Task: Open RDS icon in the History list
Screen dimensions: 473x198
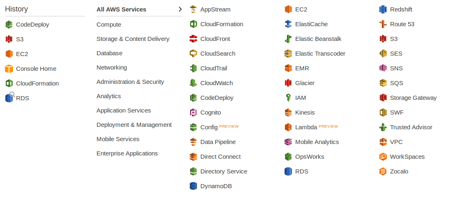Action: 9,97
